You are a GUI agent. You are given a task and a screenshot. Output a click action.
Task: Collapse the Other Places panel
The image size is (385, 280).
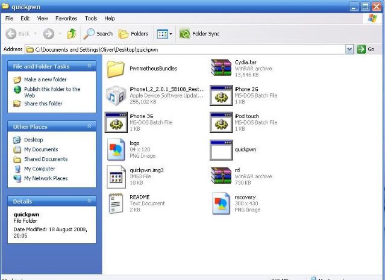[89, 126]
